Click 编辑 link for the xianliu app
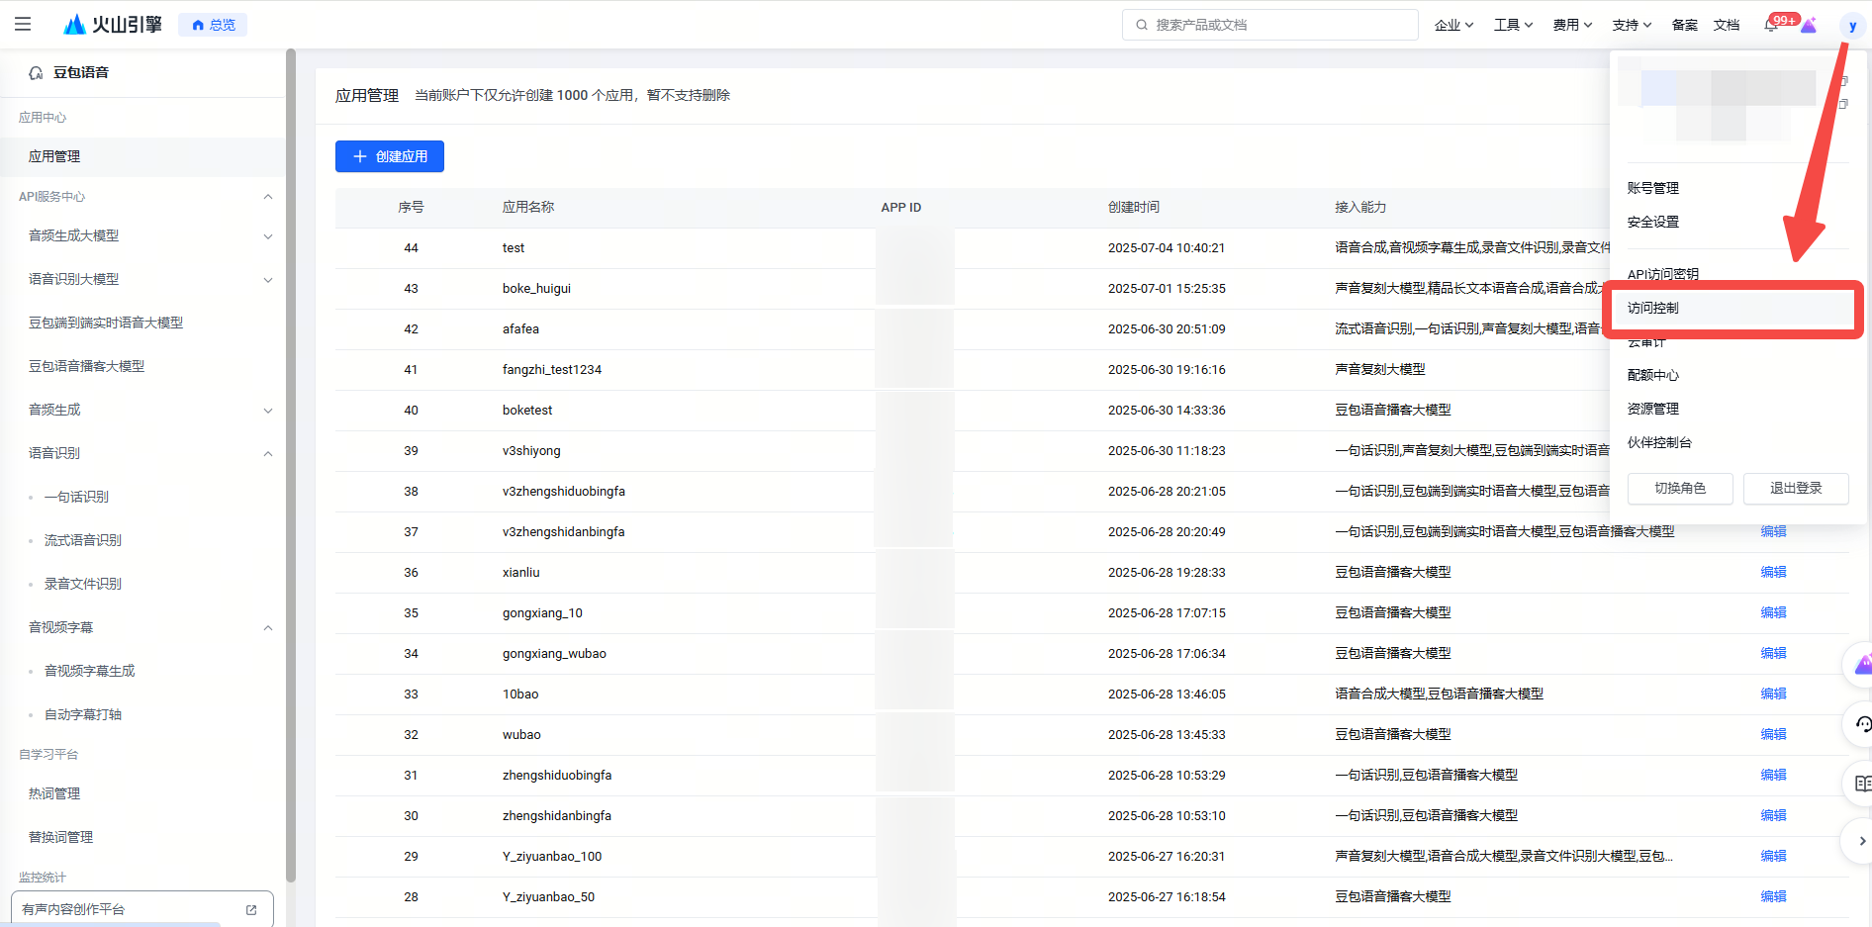 tap(1773, 572)
